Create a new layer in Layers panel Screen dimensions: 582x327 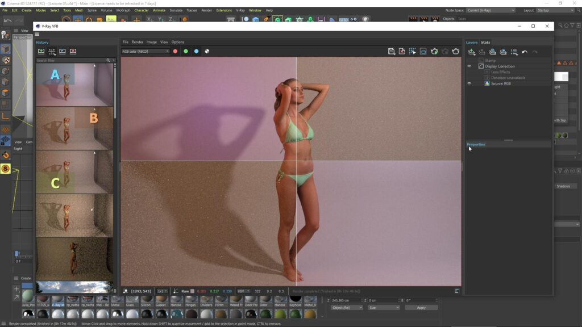point(471,52)
